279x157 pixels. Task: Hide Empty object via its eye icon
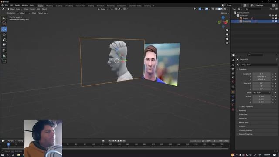click(273, 18)
